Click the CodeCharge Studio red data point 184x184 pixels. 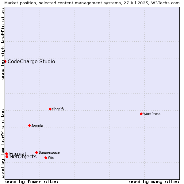5,62
